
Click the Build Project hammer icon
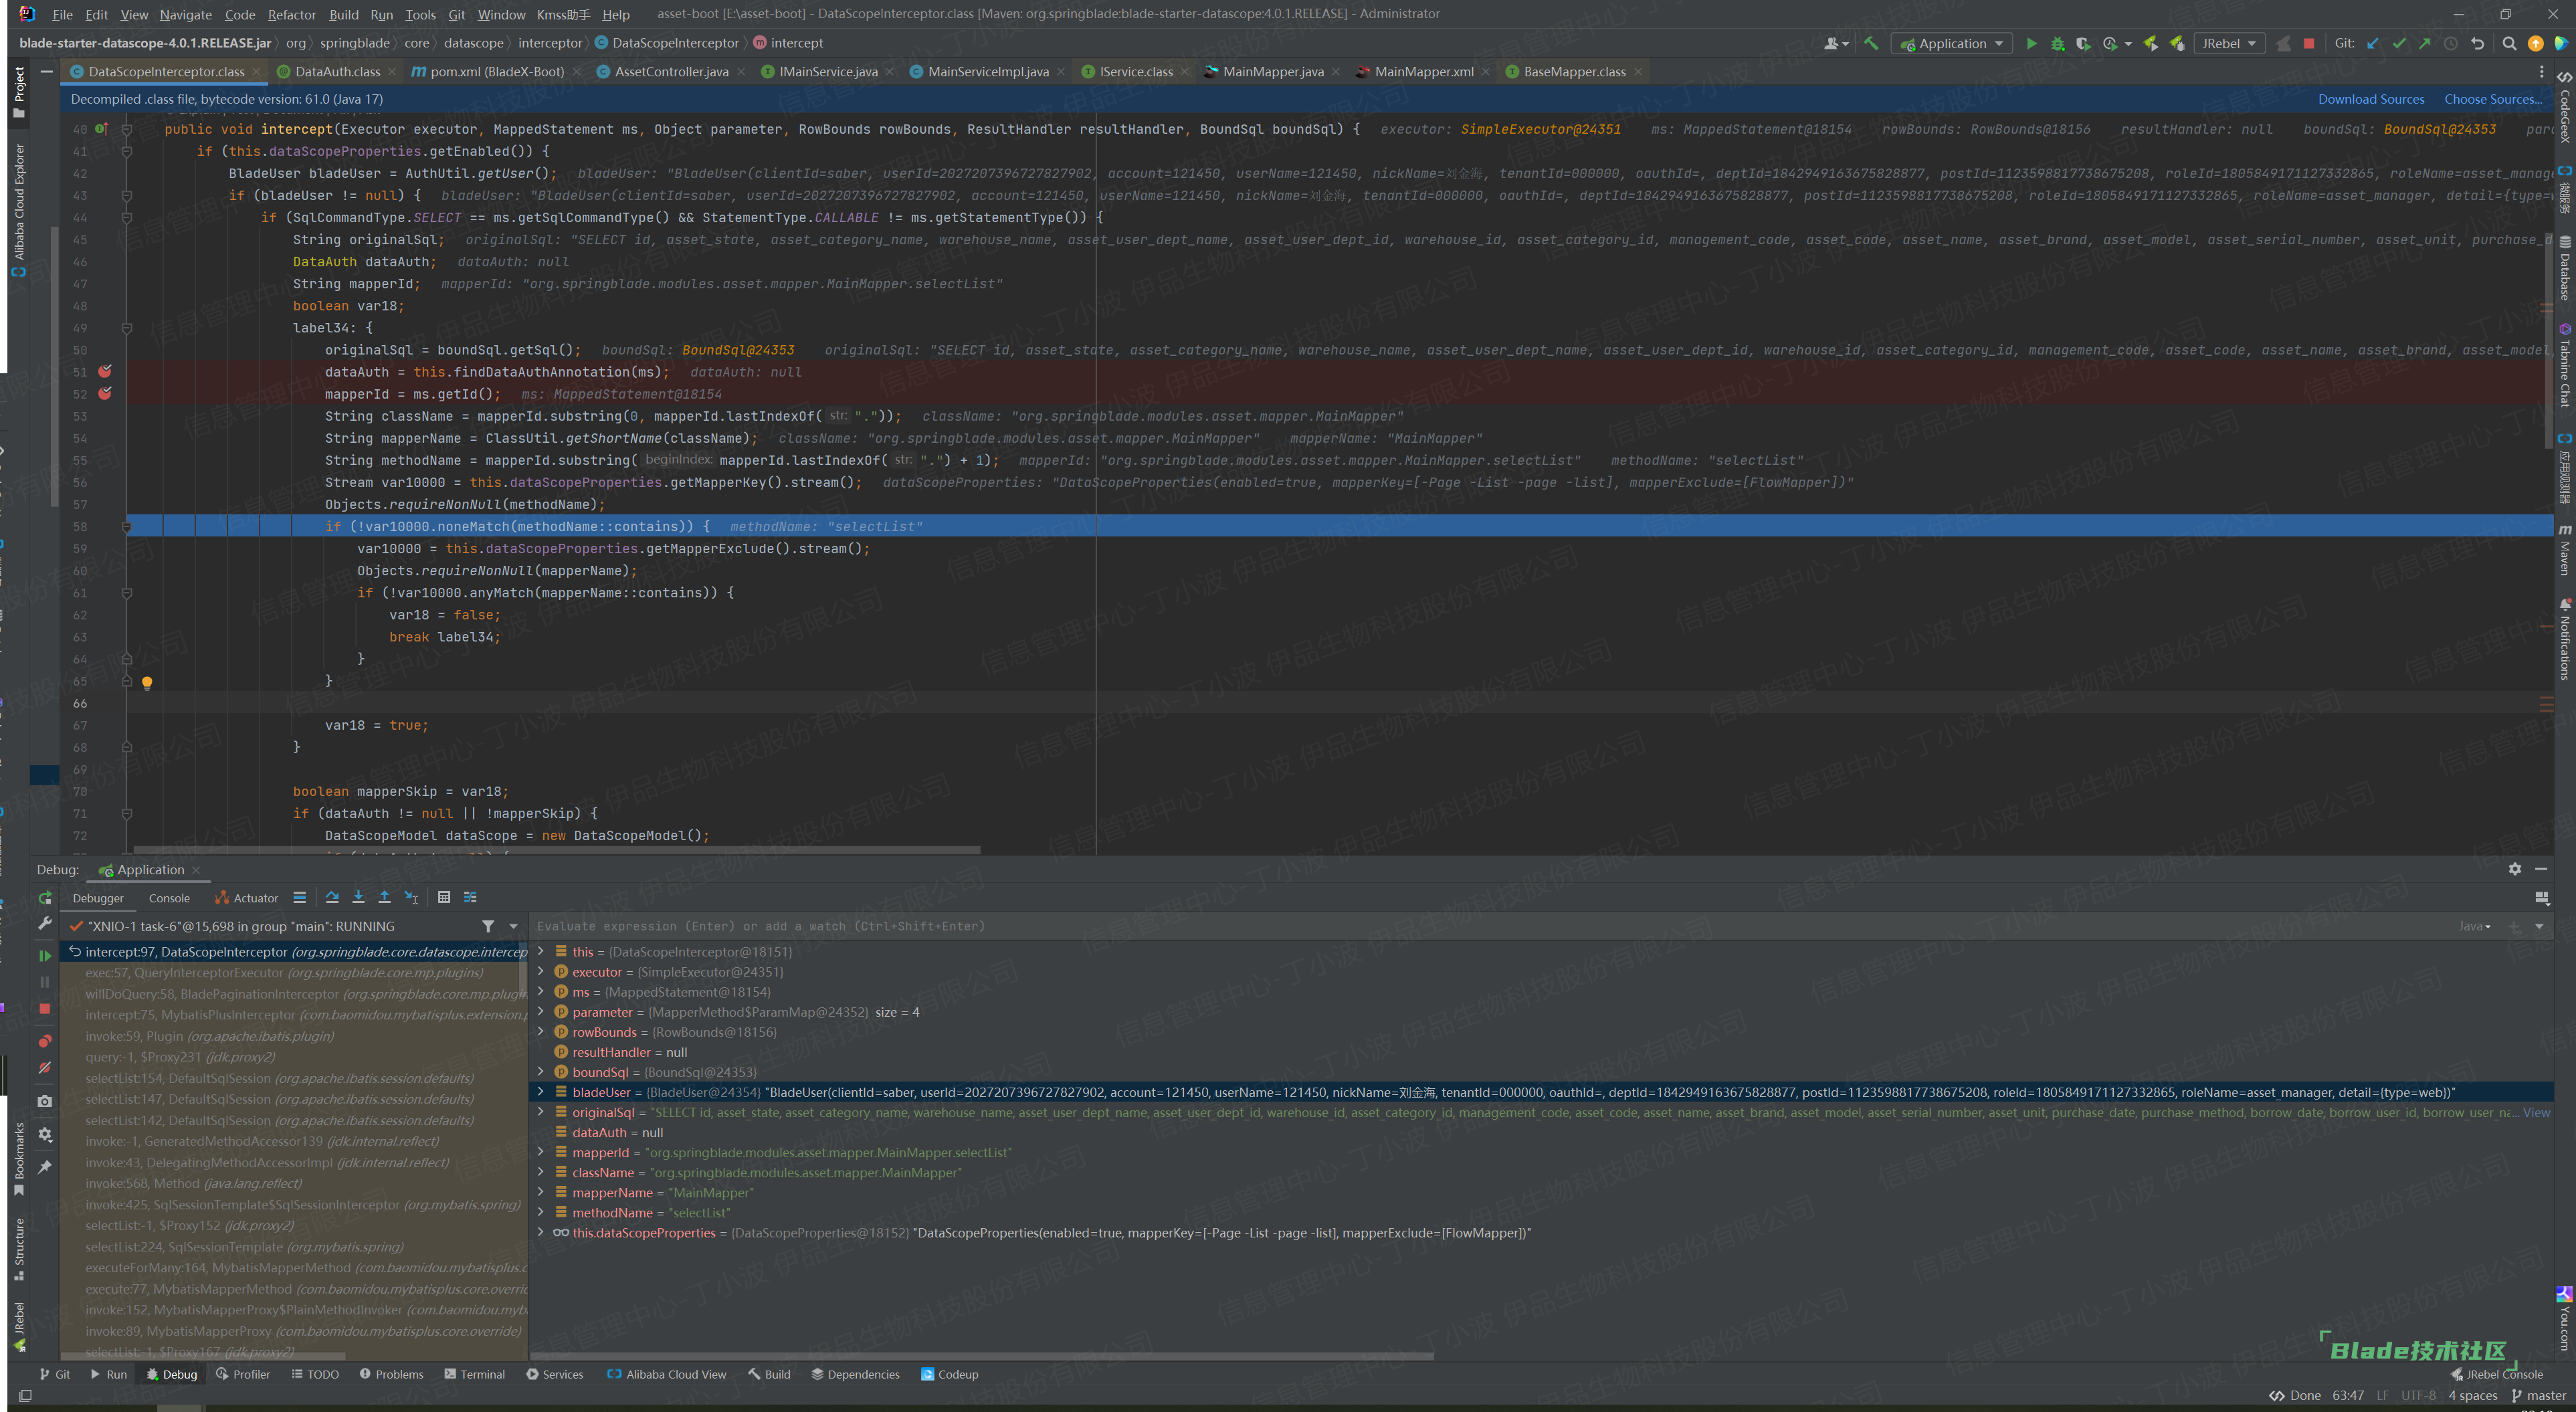coord(1871,43)
